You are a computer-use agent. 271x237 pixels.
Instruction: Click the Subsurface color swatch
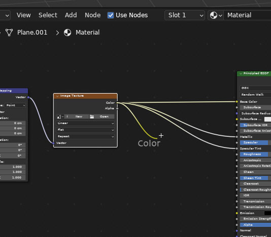coord(268,119)
